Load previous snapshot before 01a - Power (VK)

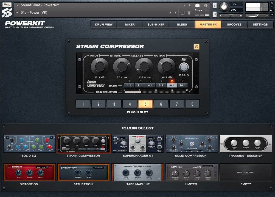(170, 13)
